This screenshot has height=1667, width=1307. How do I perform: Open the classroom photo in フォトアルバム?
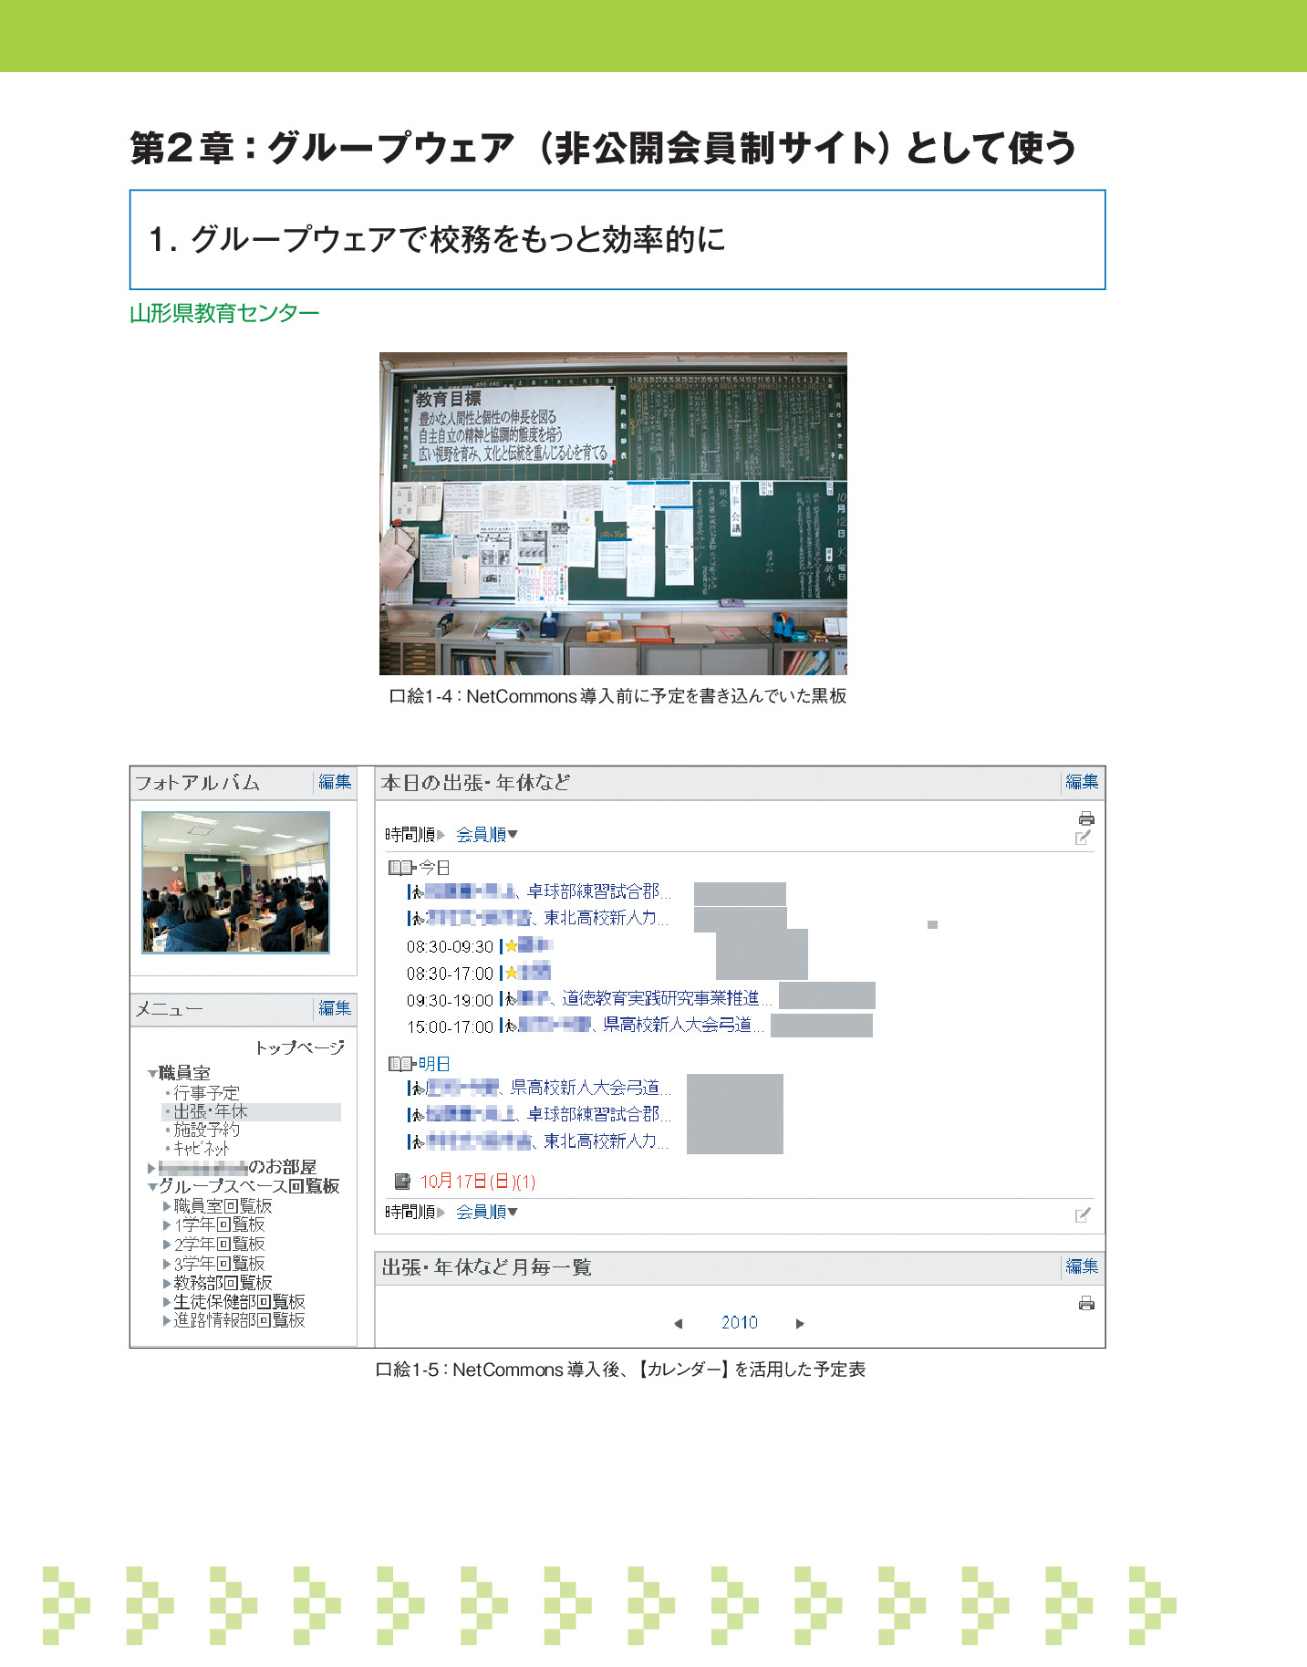click(x=235, y=882)
